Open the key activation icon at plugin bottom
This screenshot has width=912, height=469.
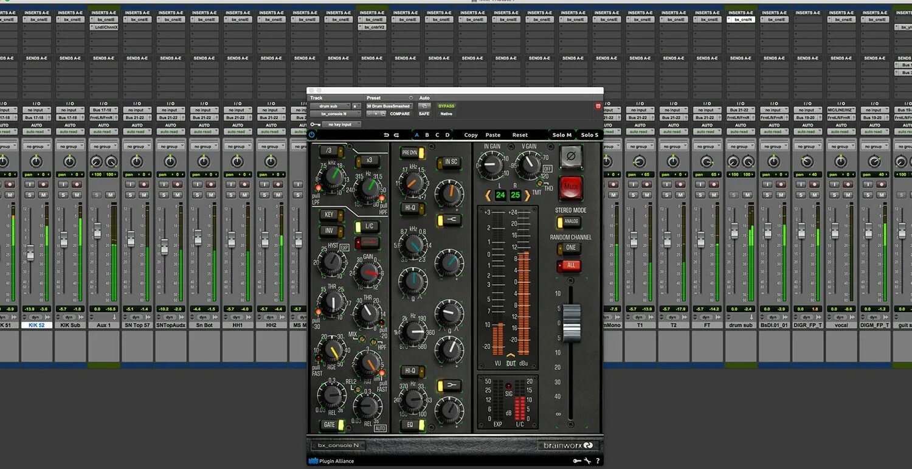[x=577, y=461]
